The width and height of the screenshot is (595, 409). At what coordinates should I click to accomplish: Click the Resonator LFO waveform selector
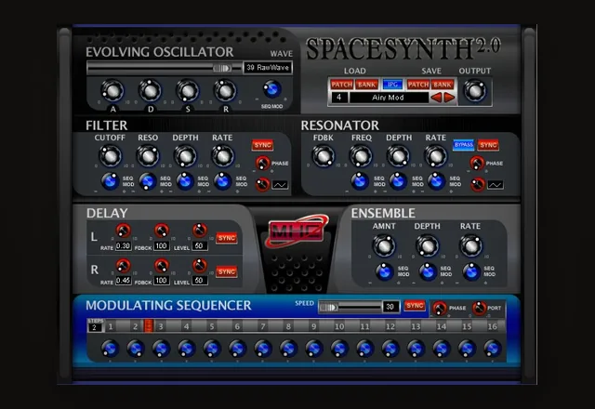tap(496, 185)
